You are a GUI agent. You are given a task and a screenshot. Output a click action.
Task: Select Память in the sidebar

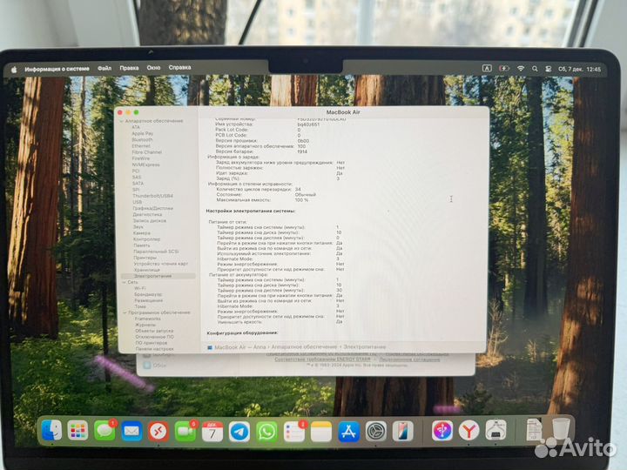pyautogui.click(x=142, y=245)
